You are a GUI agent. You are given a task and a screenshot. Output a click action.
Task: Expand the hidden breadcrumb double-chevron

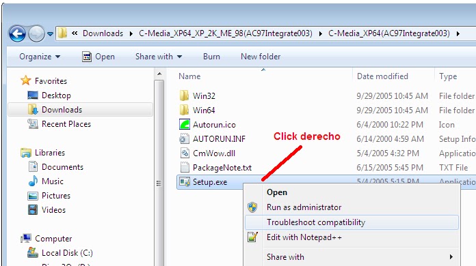[x=75, y=33]
